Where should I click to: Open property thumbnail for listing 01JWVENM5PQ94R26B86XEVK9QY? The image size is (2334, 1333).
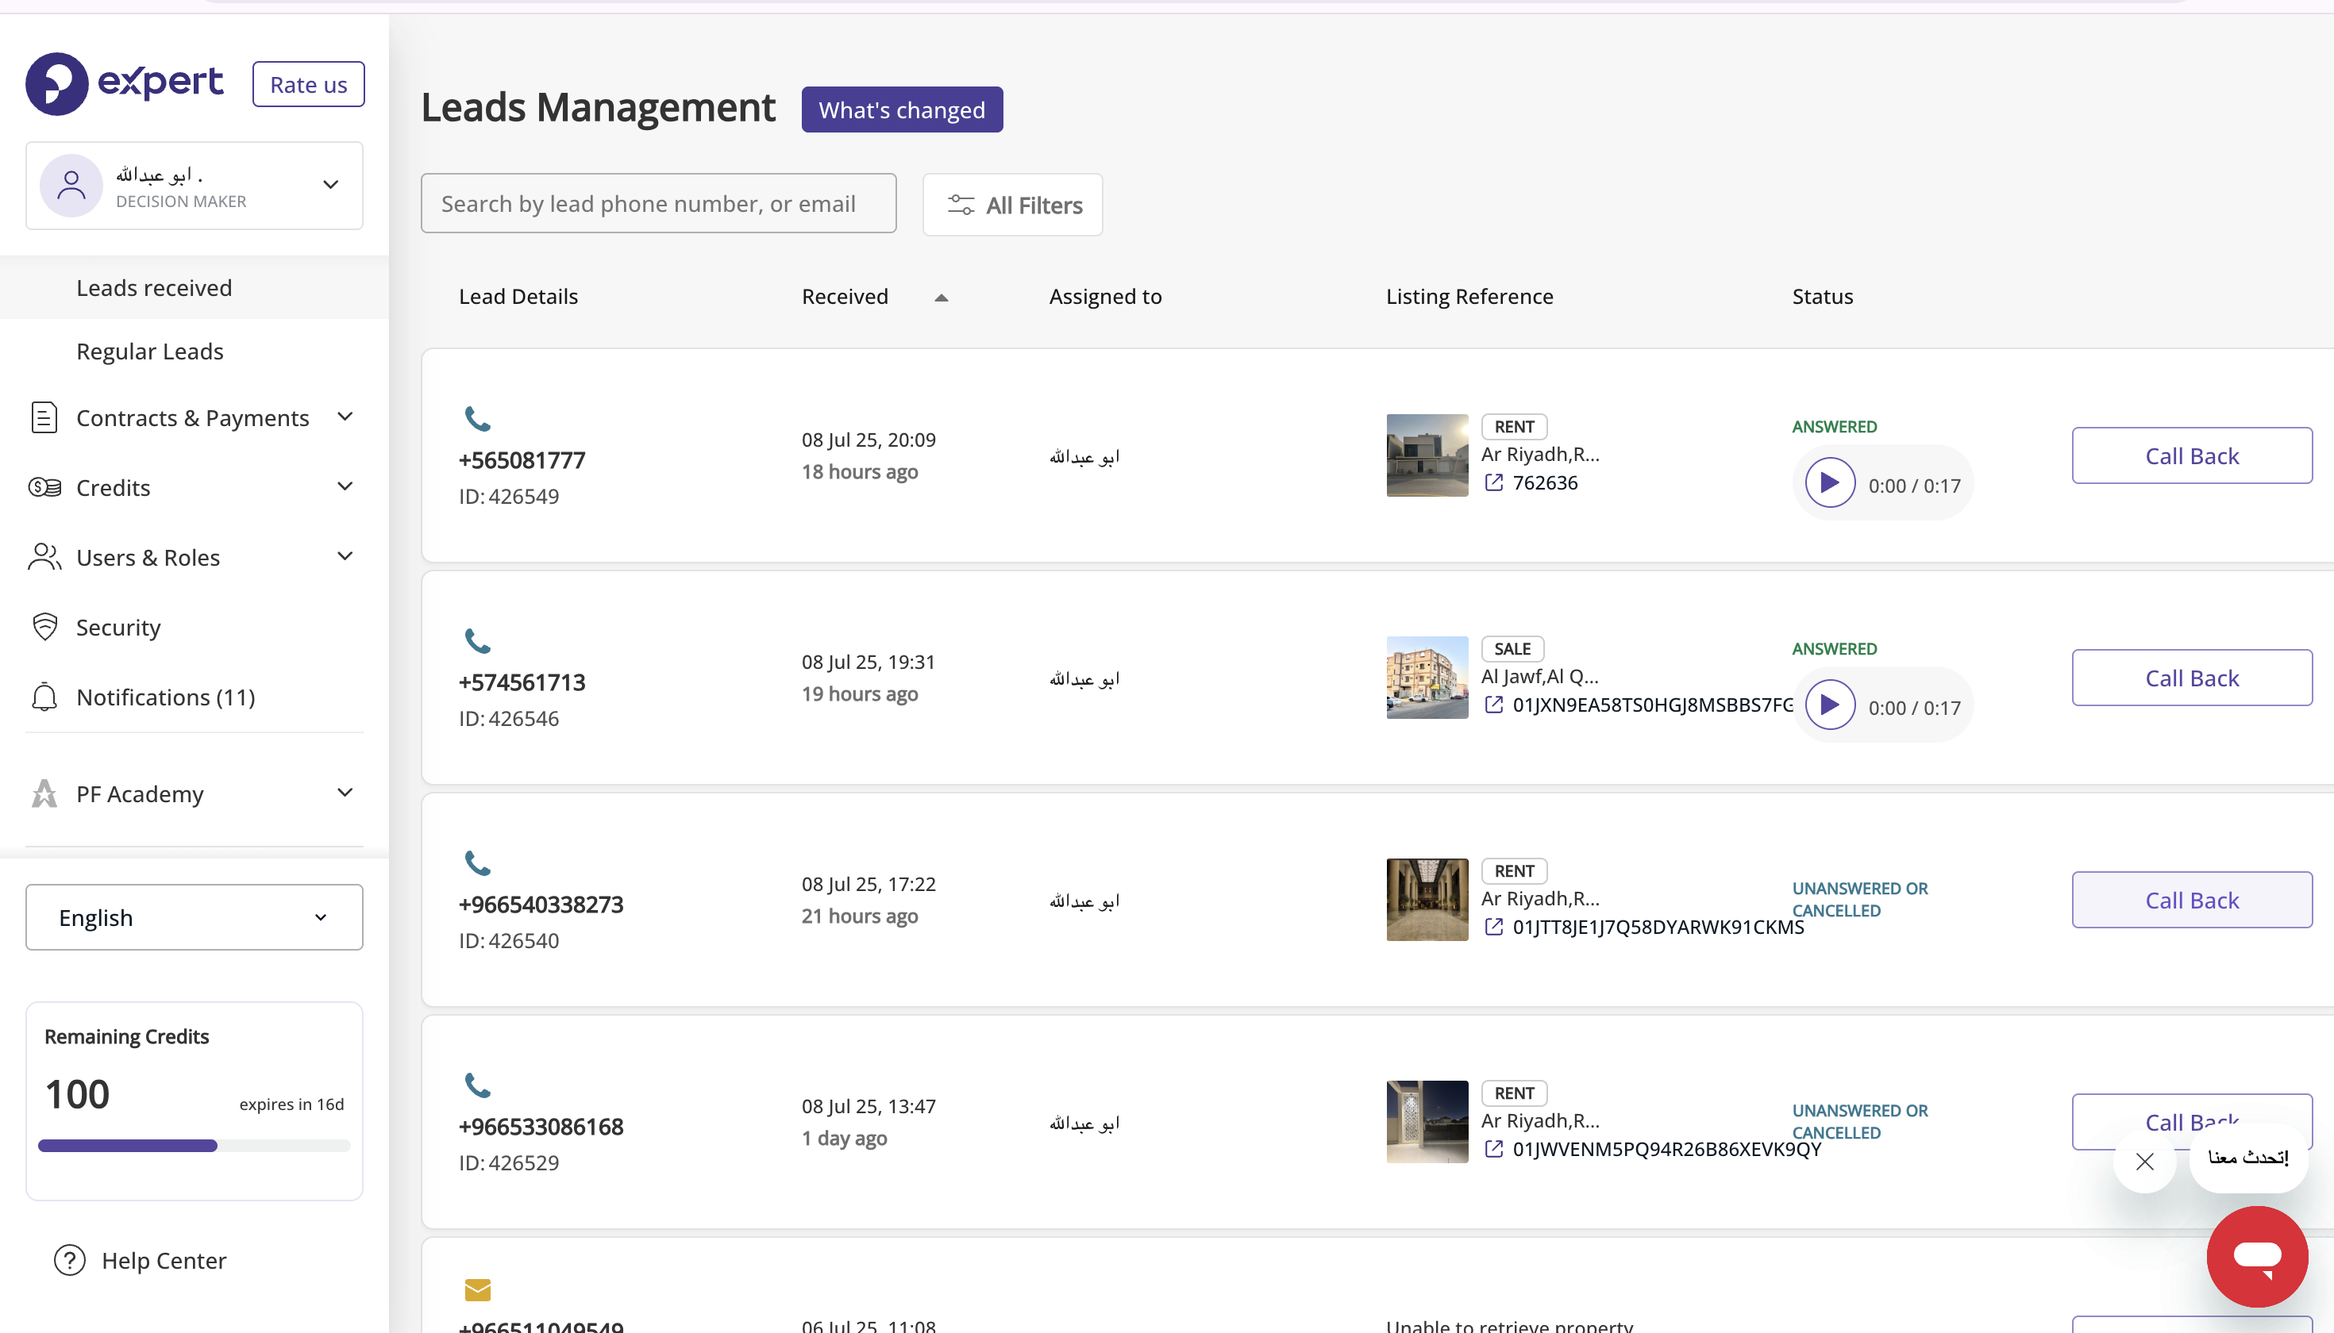pos(1427,1123)
